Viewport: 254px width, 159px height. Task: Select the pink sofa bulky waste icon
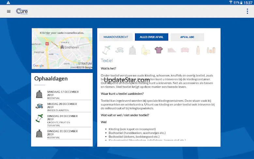click(x=185, y=50)
